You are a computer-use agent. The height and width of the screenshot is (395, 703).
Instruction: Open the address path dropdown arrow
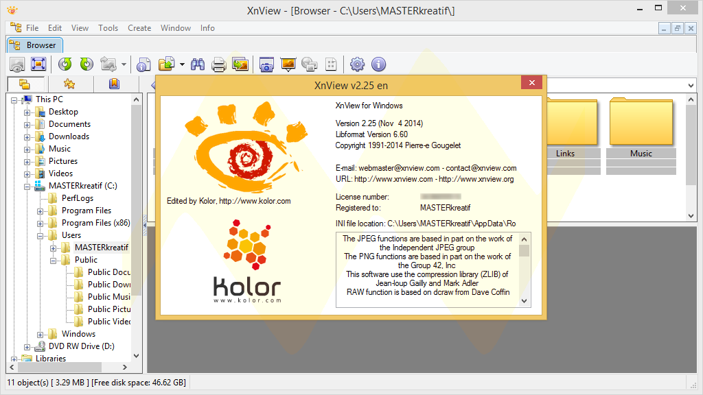(691, 85)
